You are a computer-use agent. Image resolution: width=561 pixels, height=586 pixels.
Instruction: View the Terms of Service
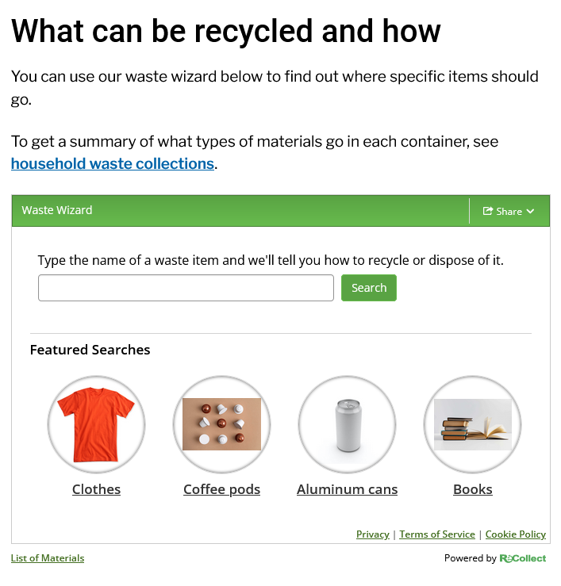(x=437, y=534)
